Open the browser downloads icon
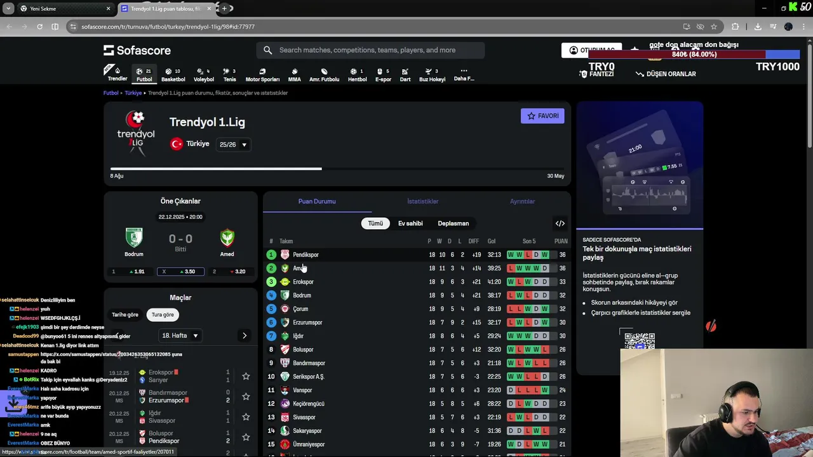 click(x=758, y=27)
